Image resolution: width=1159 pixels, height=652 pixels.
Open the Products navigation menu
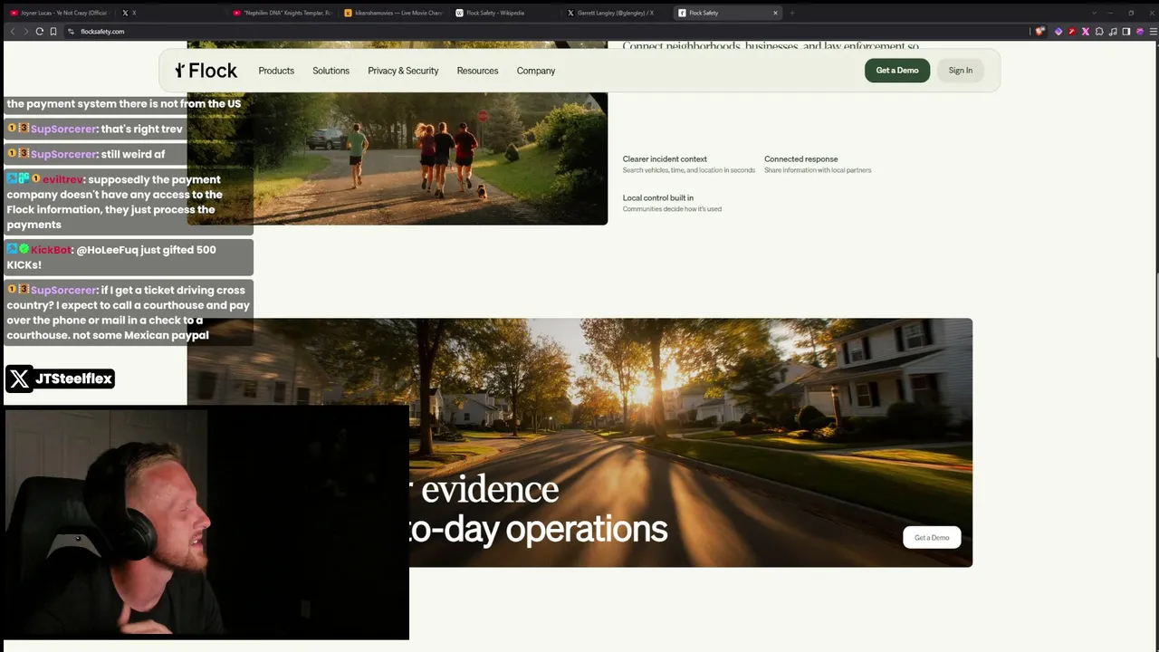point(276,71)
